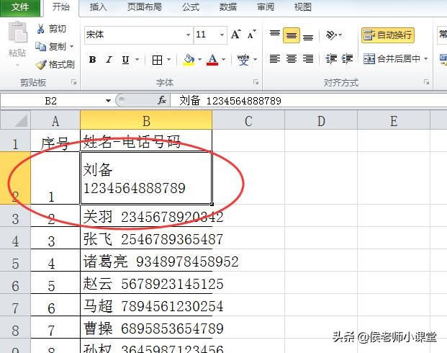Screen dimensions: 447x353
Task: Click cell 关羽 234567892034
Action: [146, 215]
